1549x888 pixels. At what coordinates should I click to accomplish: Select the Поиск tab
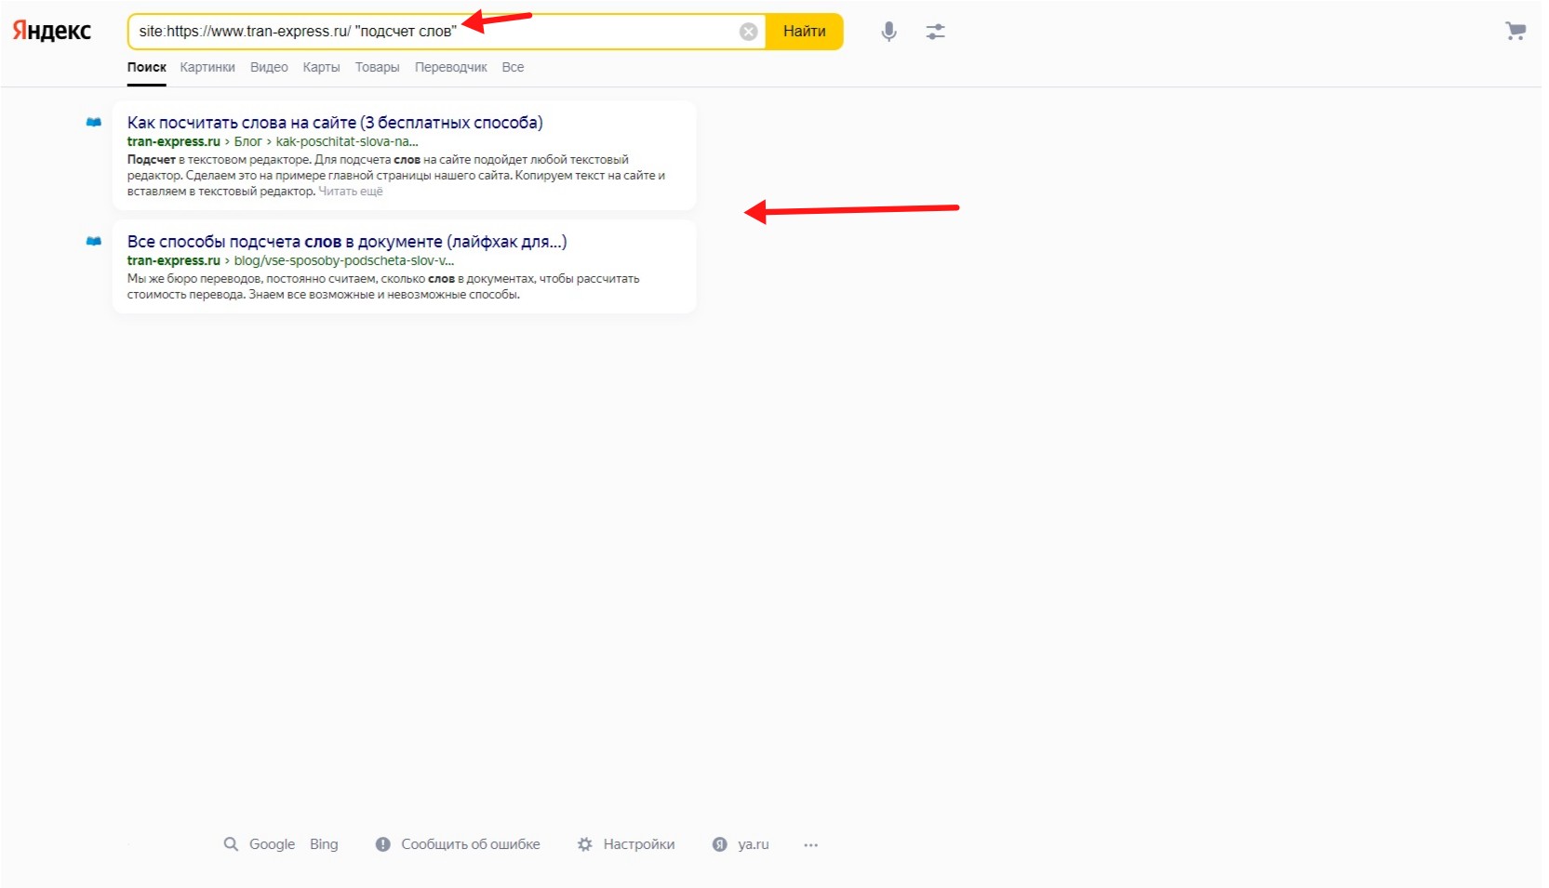click(147, 67)
